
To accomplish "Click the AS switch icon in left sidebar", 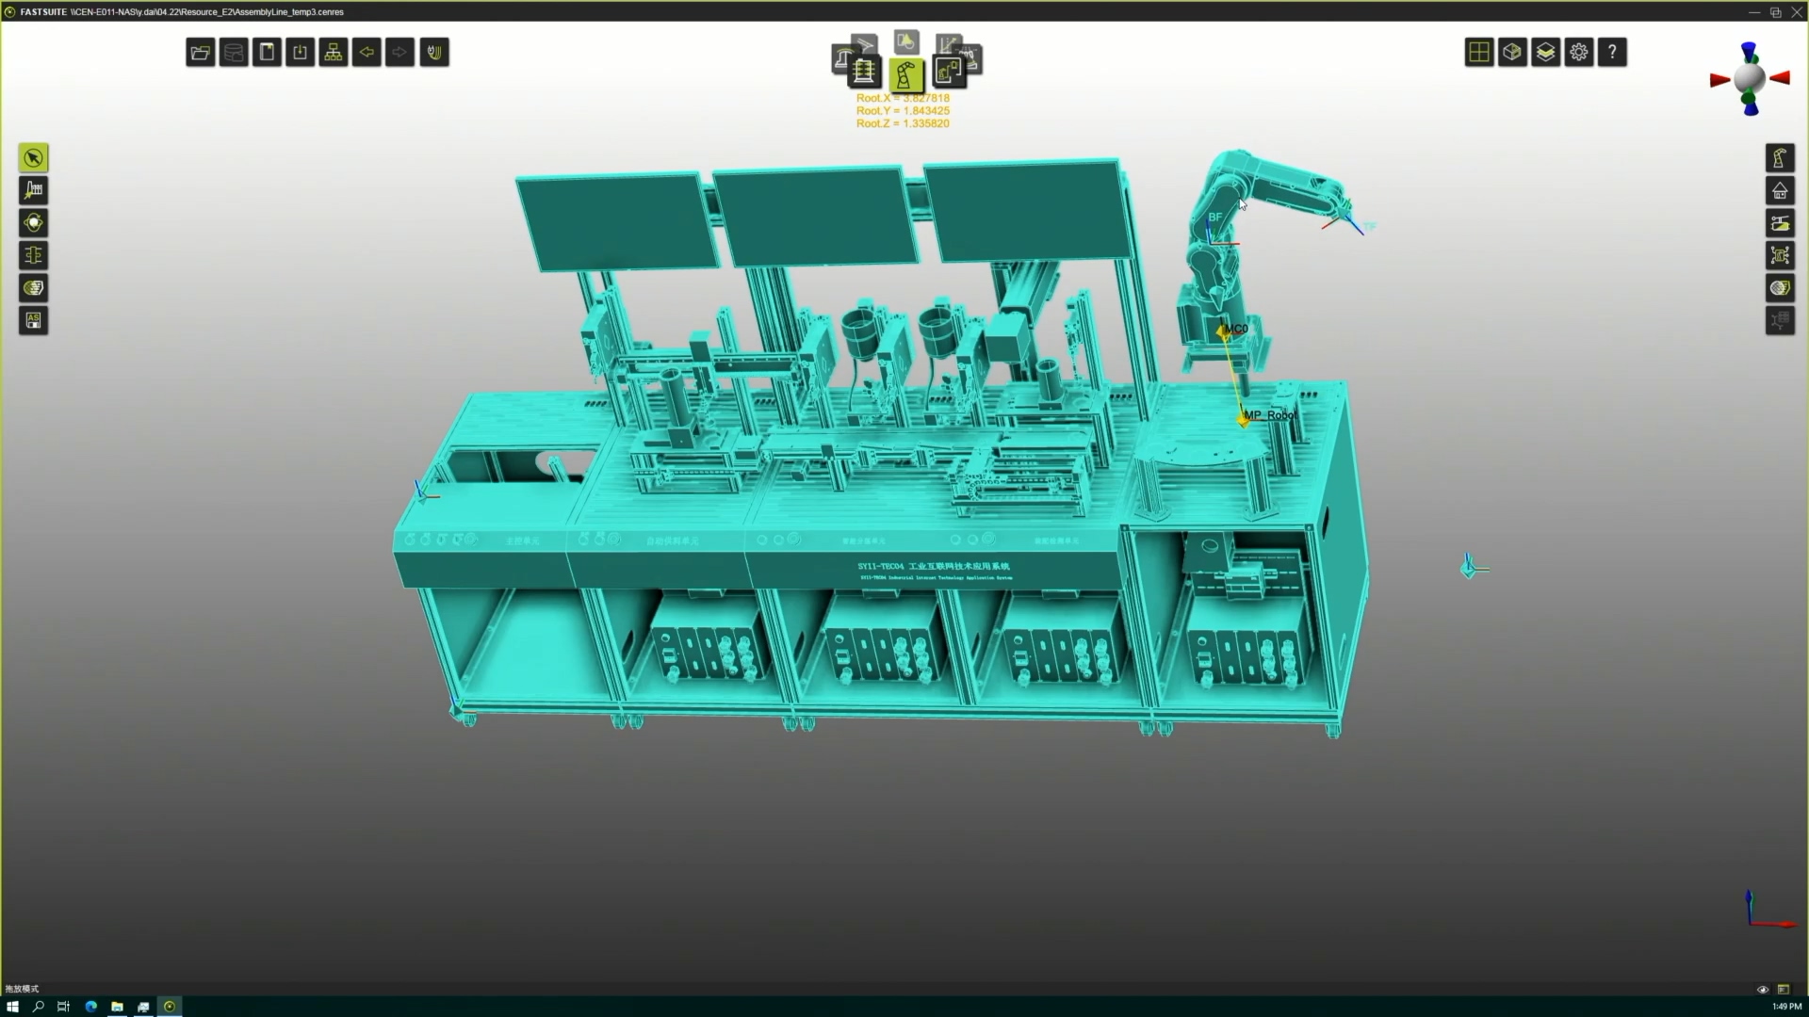I will pyautogui.click(x=34, y=321).
